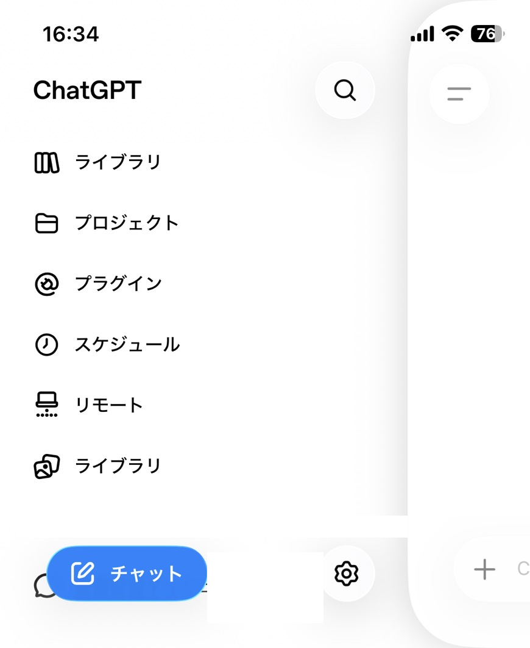530x648 pixels.
Task: Toggle the sidebar with two-line menu icon
Action: point(459,94)
